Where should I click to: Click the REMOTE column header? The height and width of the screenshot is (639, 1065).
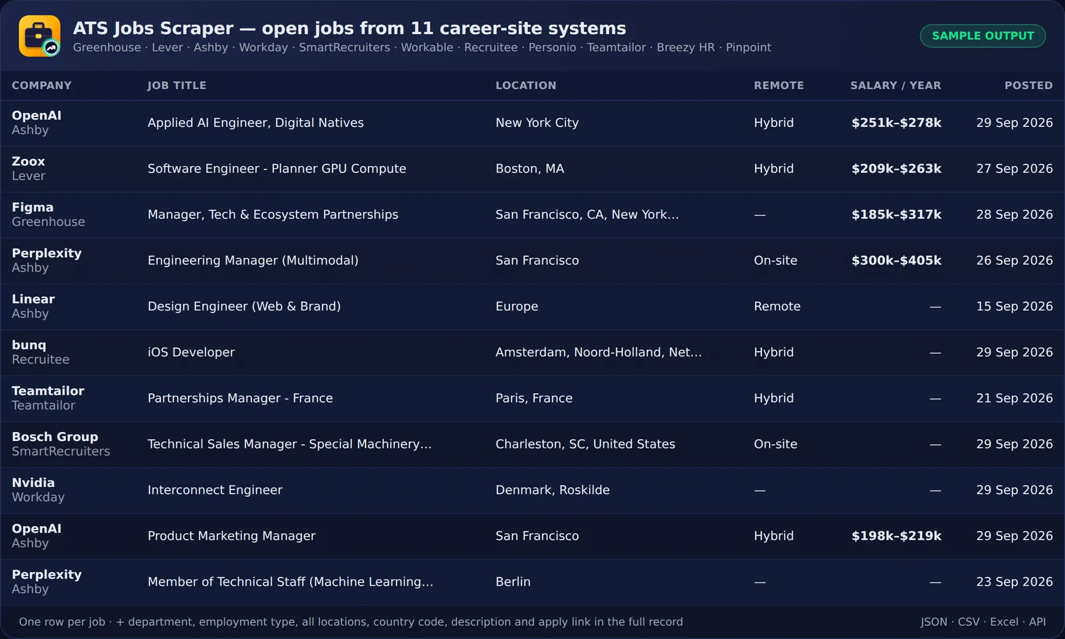[x=779, y=86]
